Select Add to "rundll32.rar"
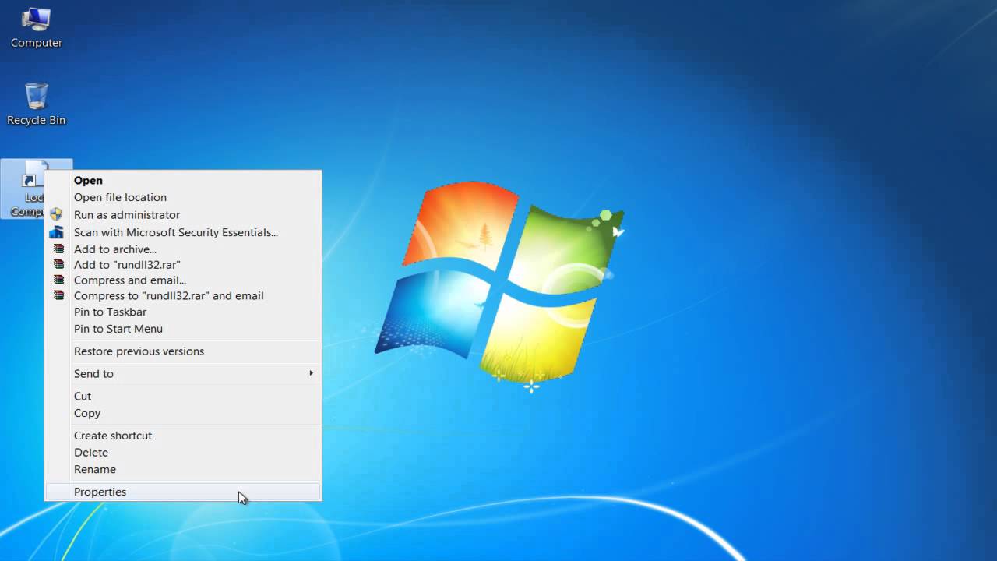 point(183,265)
